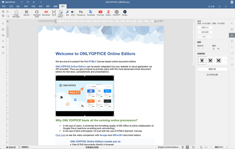The image size is (235, 149).
Task: Open the Macros plugin
Action: tap(26, 13)
